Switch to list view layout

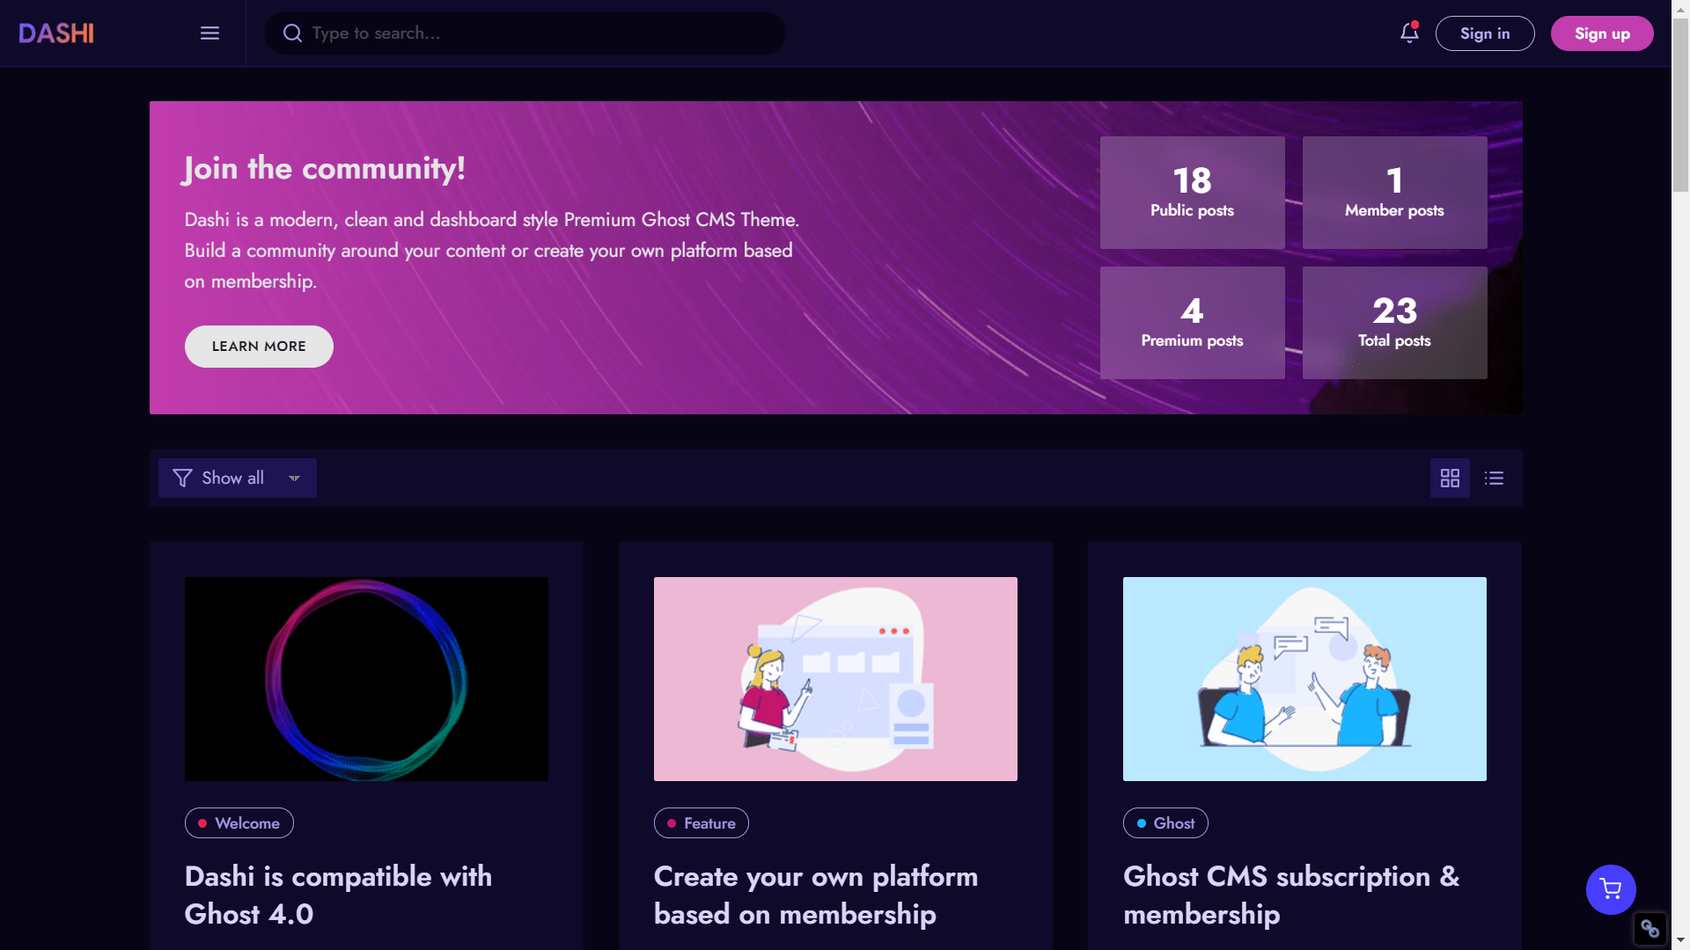[1494, 479]
